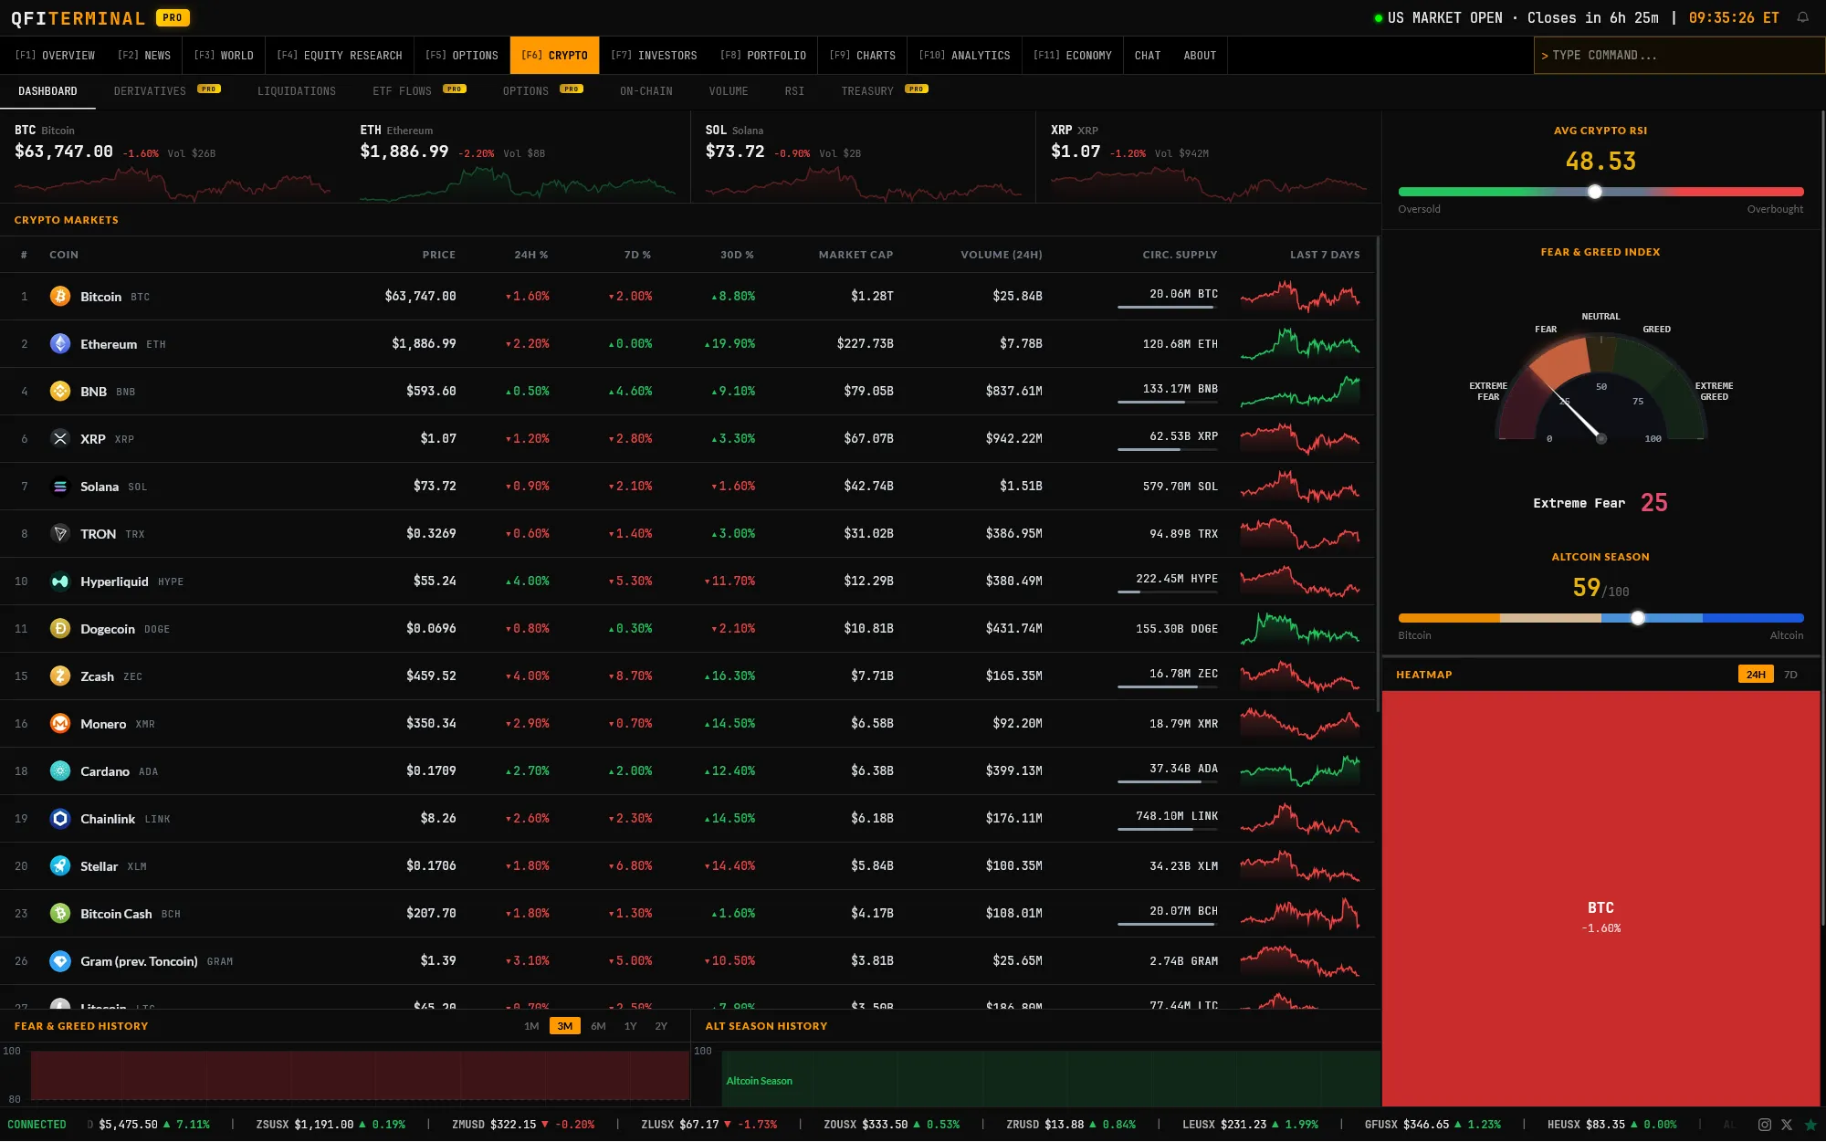Sort table by 24H % column
Screen dimensions: 1826x1142
pyautogui.click(x=531, y=255)
